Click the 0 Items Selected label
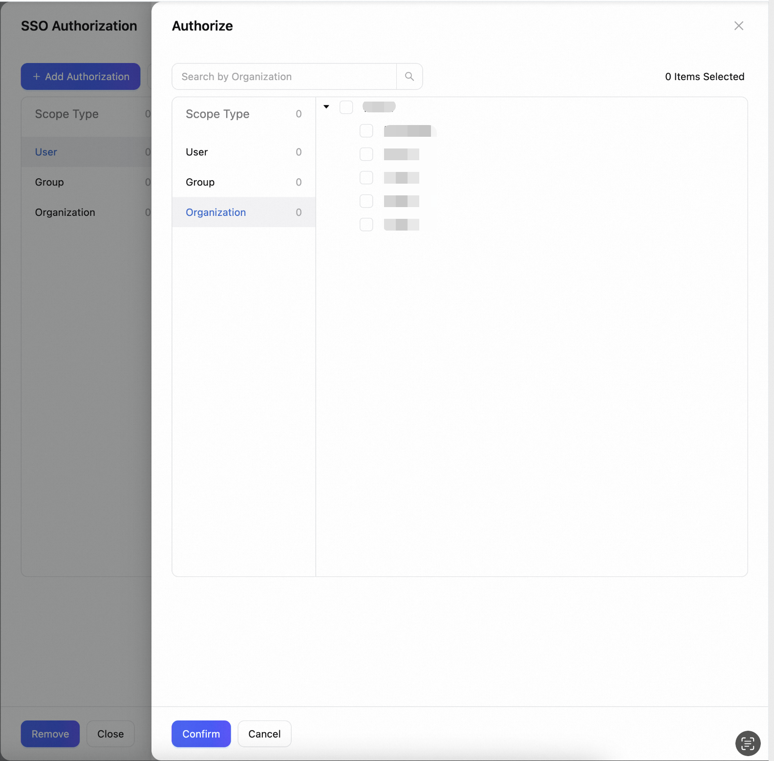This screenshot has height=761, width=774. click(705, 77)
